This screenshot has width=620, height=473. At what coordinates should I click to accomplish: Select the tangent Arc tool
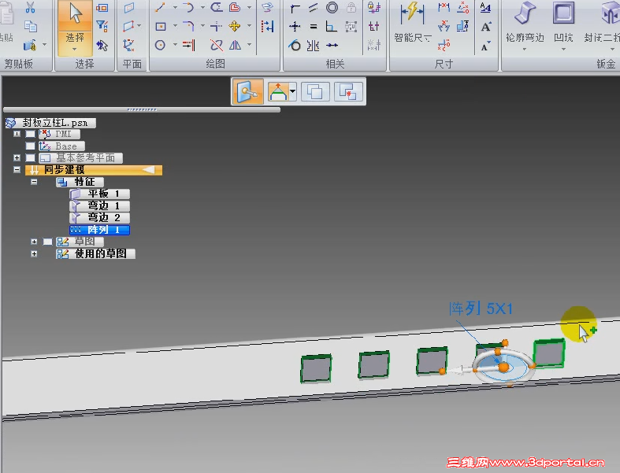pos(188,8)
